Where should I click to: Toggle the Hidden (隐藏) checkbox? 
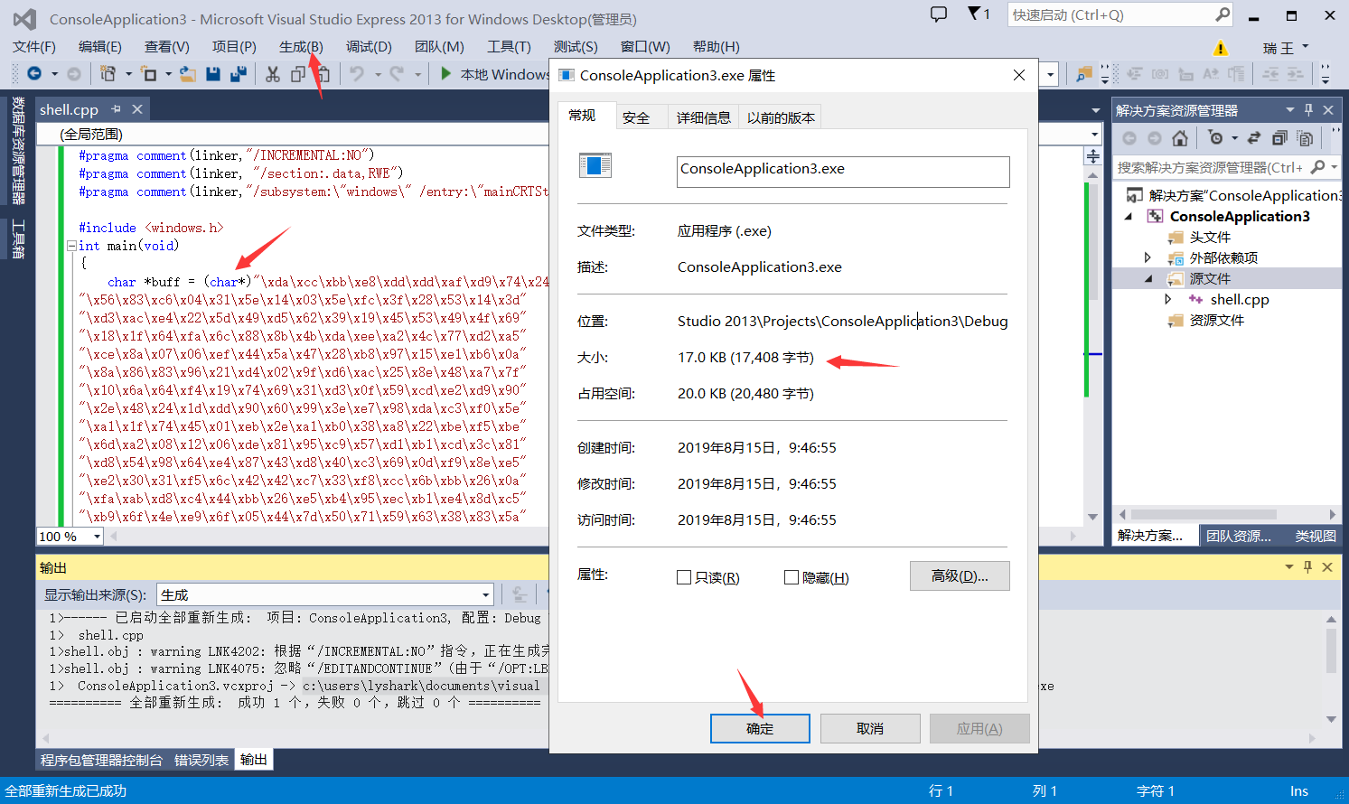[792, 577]
